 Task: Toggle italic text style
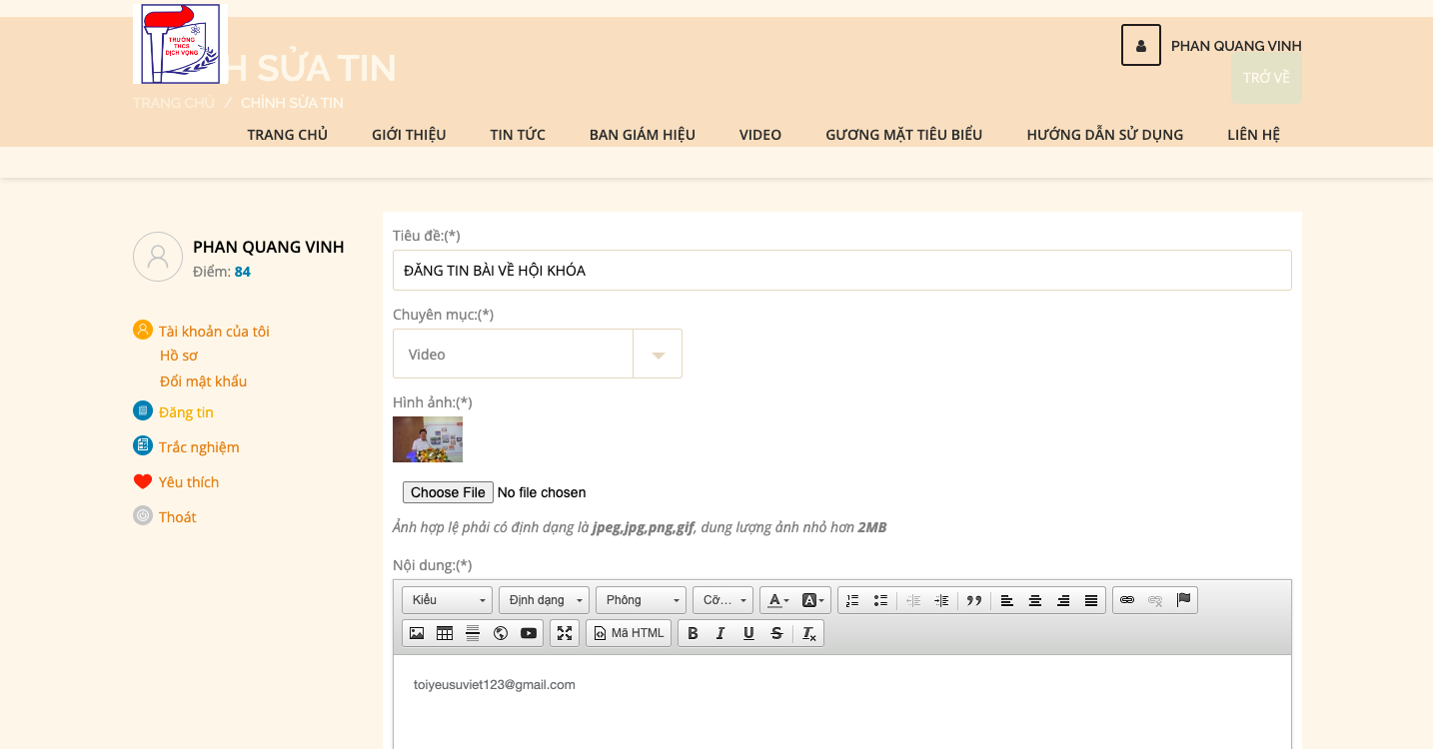[720, 633]
